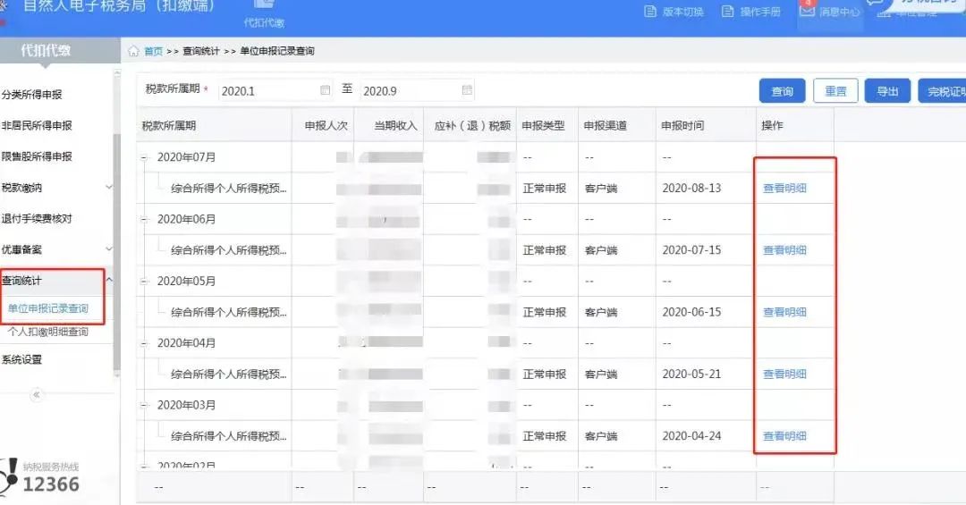Click 查询统计 in the breadcrumb
Viewport: 966px width, 505px height.
pos(201,51)
